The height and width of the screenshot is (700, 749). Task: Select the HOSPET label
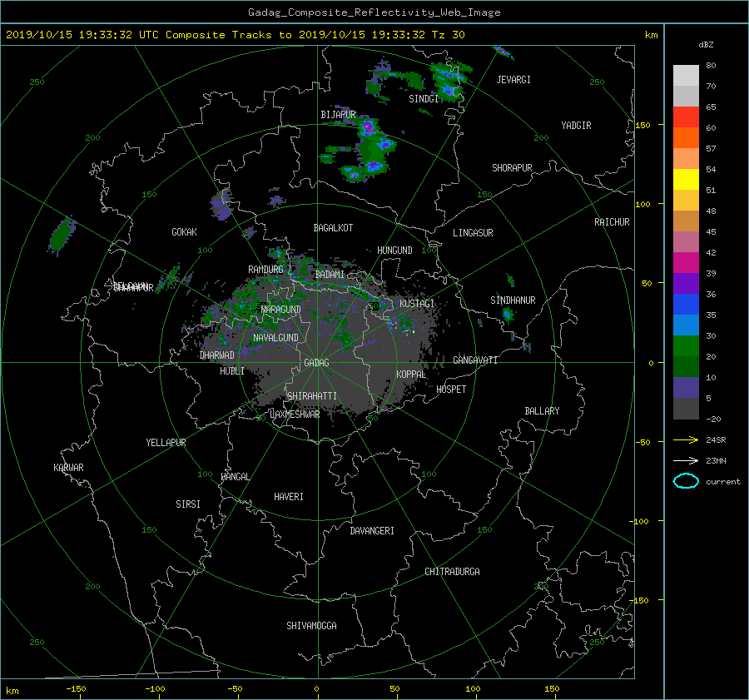click(451, 390)
